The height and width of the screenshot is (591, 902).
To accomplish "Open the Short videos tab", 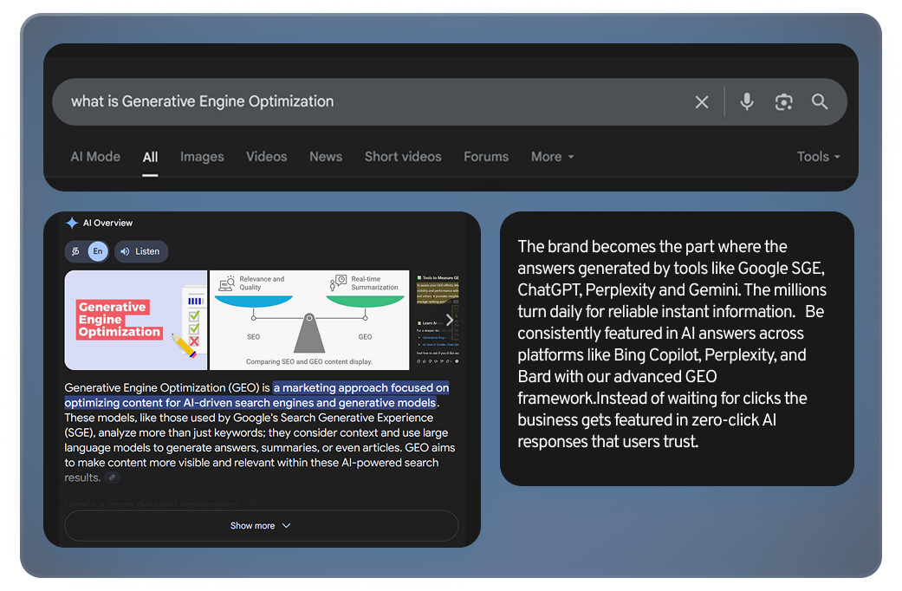I will 403,157.
